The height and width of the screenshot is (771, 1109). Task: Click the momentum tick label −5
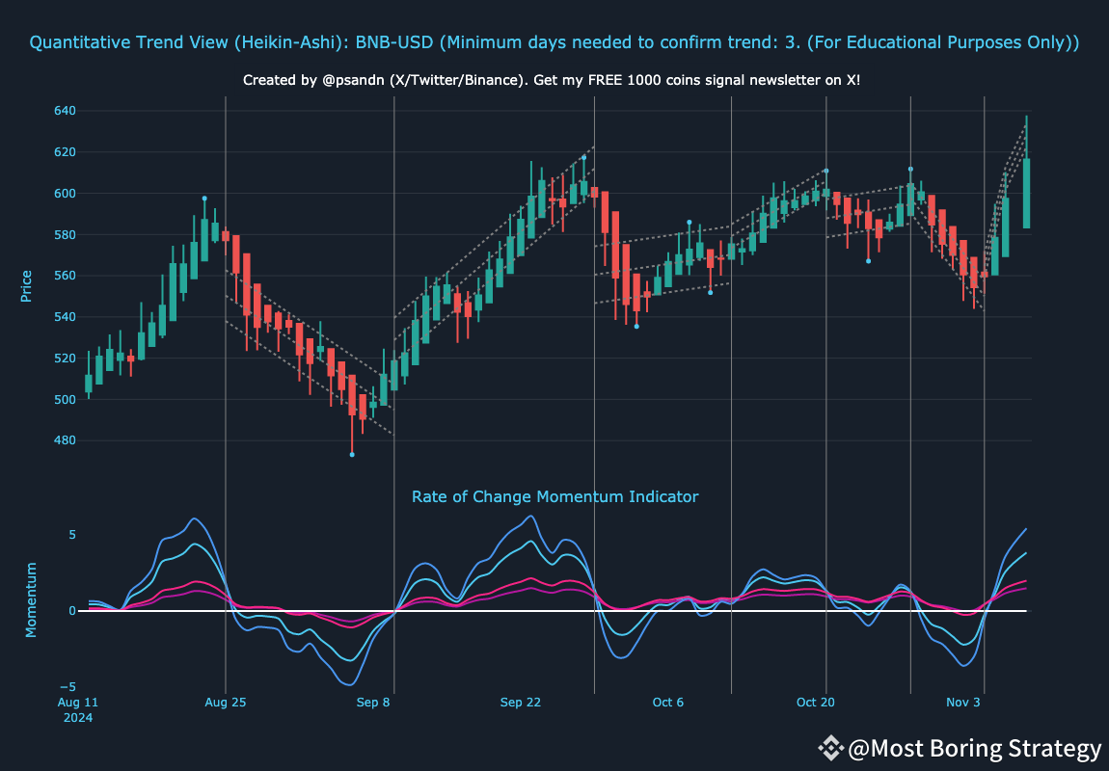(x=68, y=687)
